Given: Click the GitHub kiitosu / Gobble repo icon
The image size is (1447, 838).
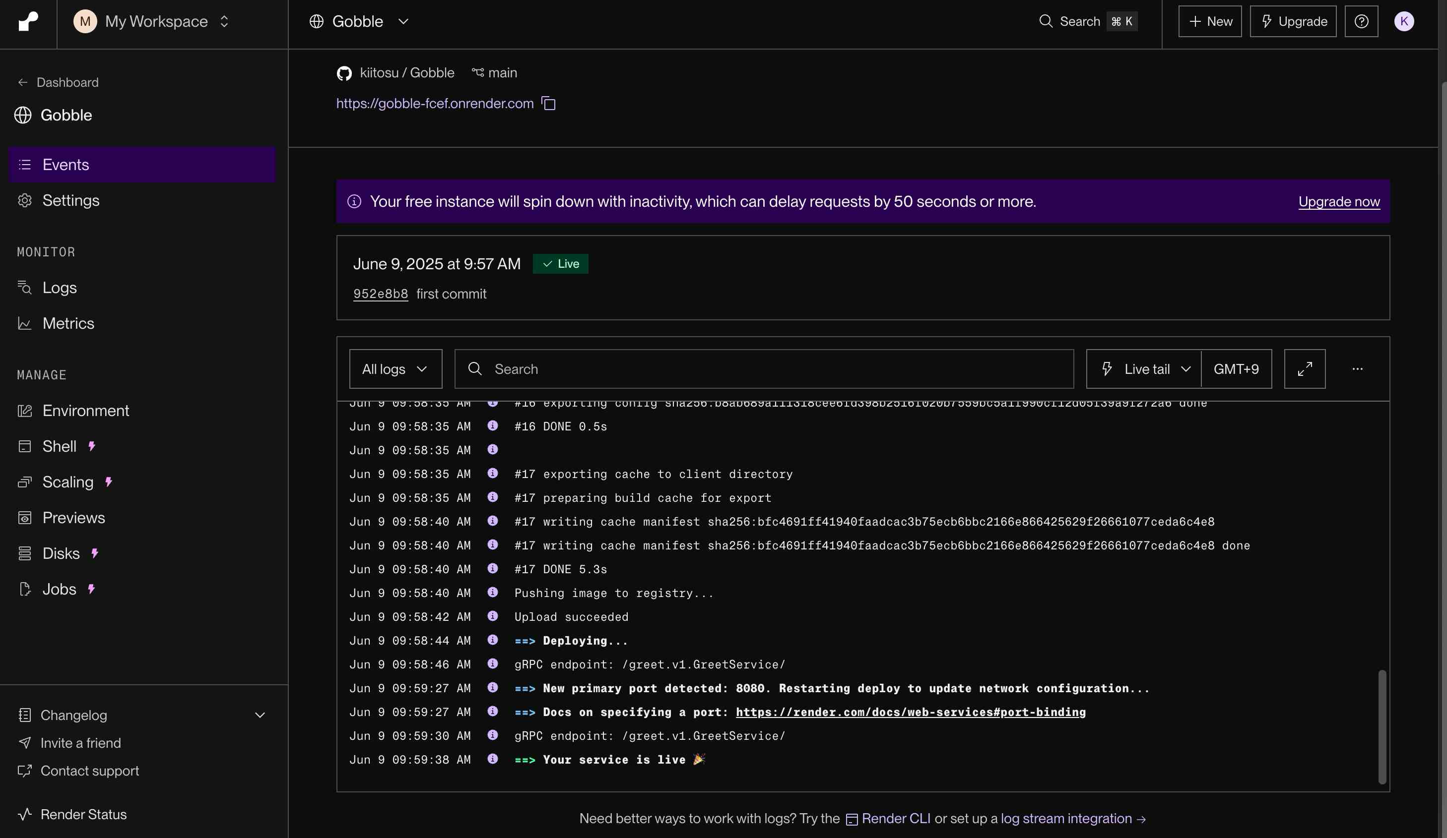Looking at the screenshot, I should coord(344,73).
